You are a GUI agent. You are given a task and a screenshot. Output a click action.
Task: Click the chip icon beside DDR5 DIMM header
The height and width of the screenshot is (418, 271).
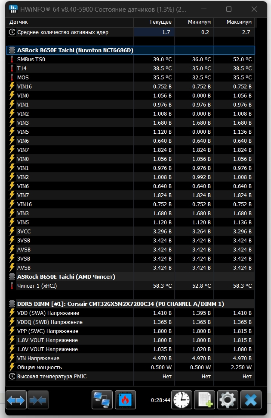(12, 304)
